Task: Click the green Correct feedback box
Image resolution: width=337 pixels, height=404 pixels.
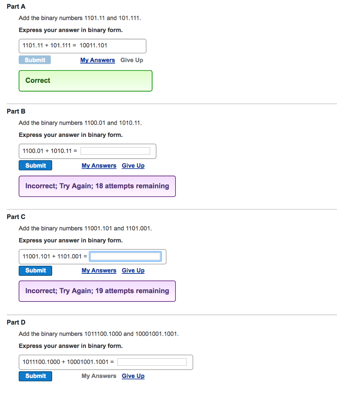Action: 85,80
